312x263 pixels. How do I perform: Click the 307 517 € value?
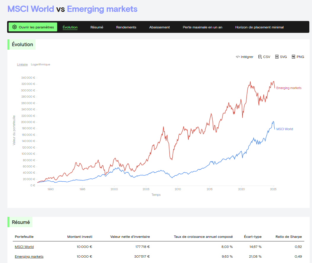click(142, 256)
